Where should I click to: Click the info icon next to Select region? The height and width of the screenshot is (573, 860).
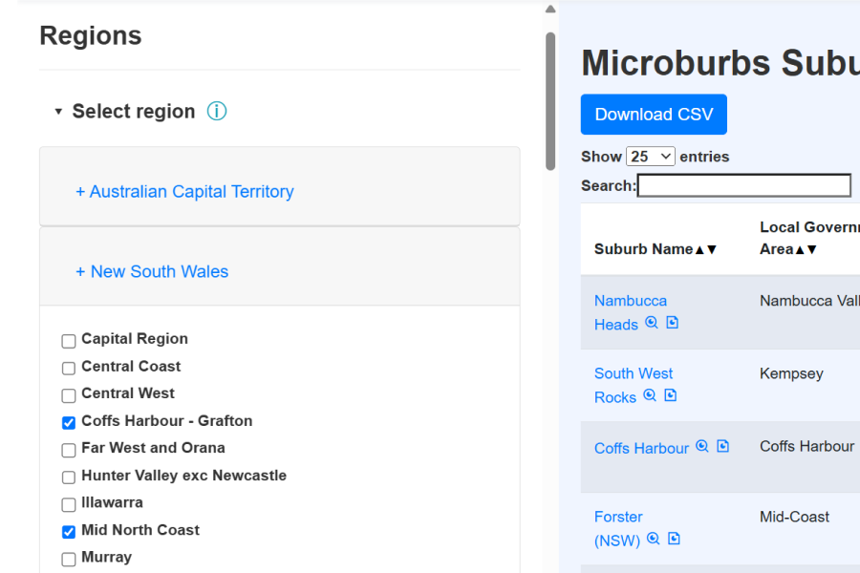click(x=217, y=112)
